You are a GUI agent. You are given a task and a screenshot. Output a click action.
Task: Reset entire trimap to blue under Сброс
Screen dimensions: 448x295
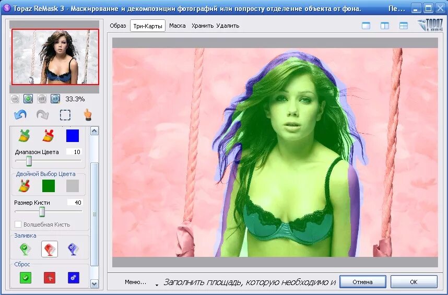click(74, 278)
